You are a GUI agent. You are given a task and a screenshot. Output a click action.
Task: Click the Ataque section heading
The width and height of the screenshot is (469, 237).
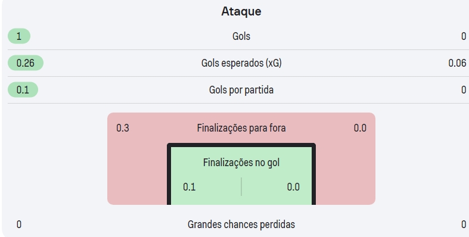(241, 11)
